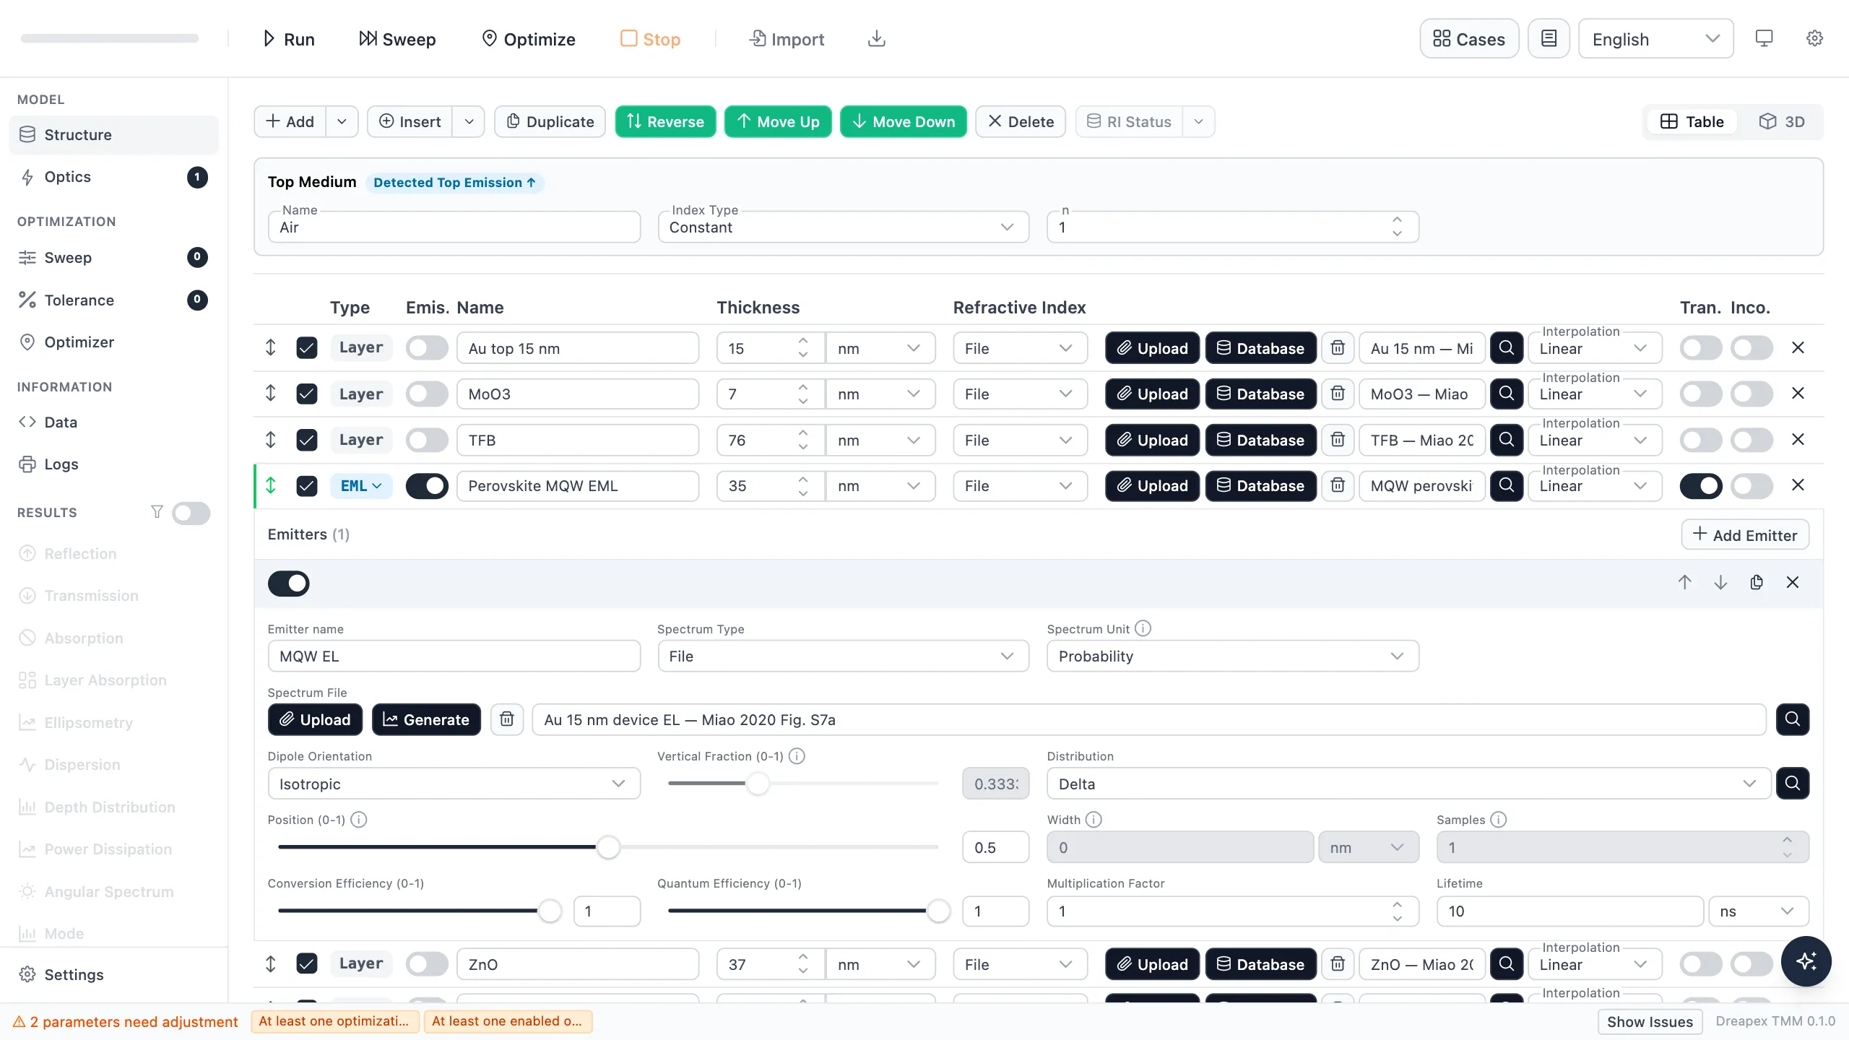Click the download icon in the top toolbar
Image resolution: width=1849 pixels, height=1040 pixels.
[x=876, y=39]
